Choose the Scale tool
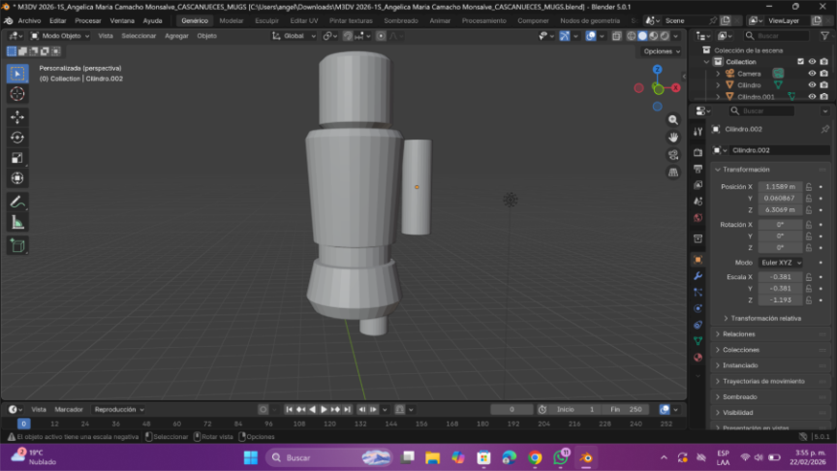Screen dimensions: 837x471 click(x=17, y=158)
